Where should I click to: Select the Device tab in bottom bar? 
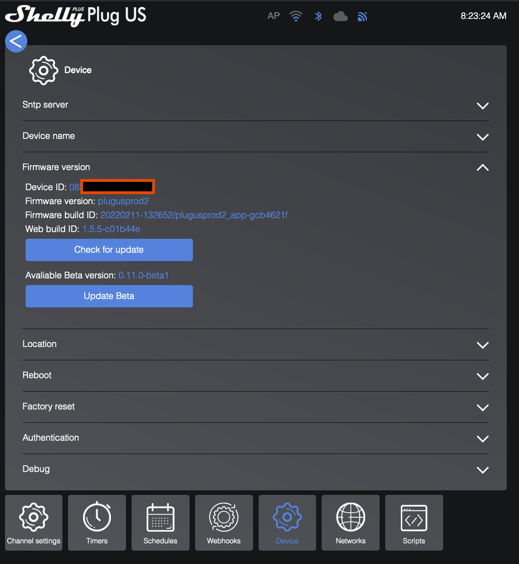click(x=287, y=523)
